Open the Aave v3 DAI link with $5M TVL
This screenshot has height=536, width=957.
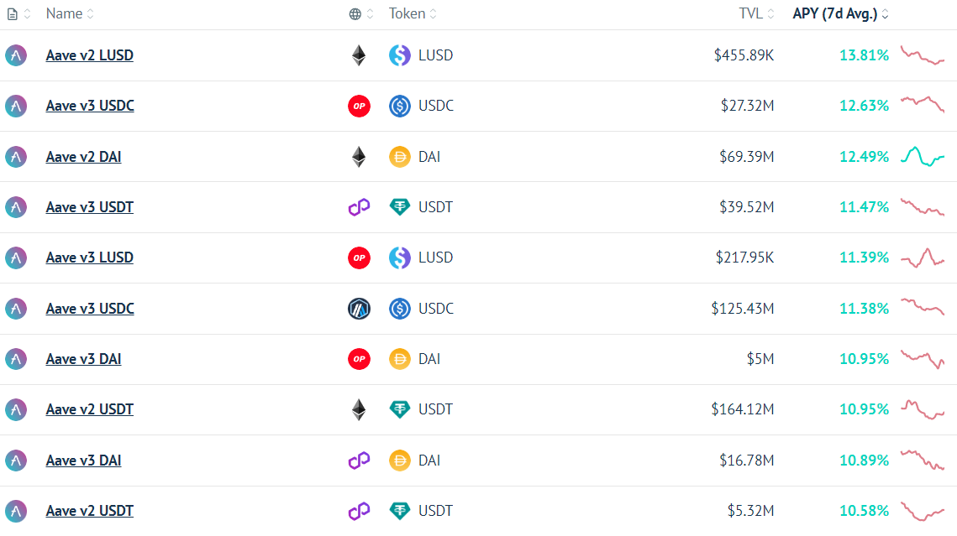click(84, 359)
